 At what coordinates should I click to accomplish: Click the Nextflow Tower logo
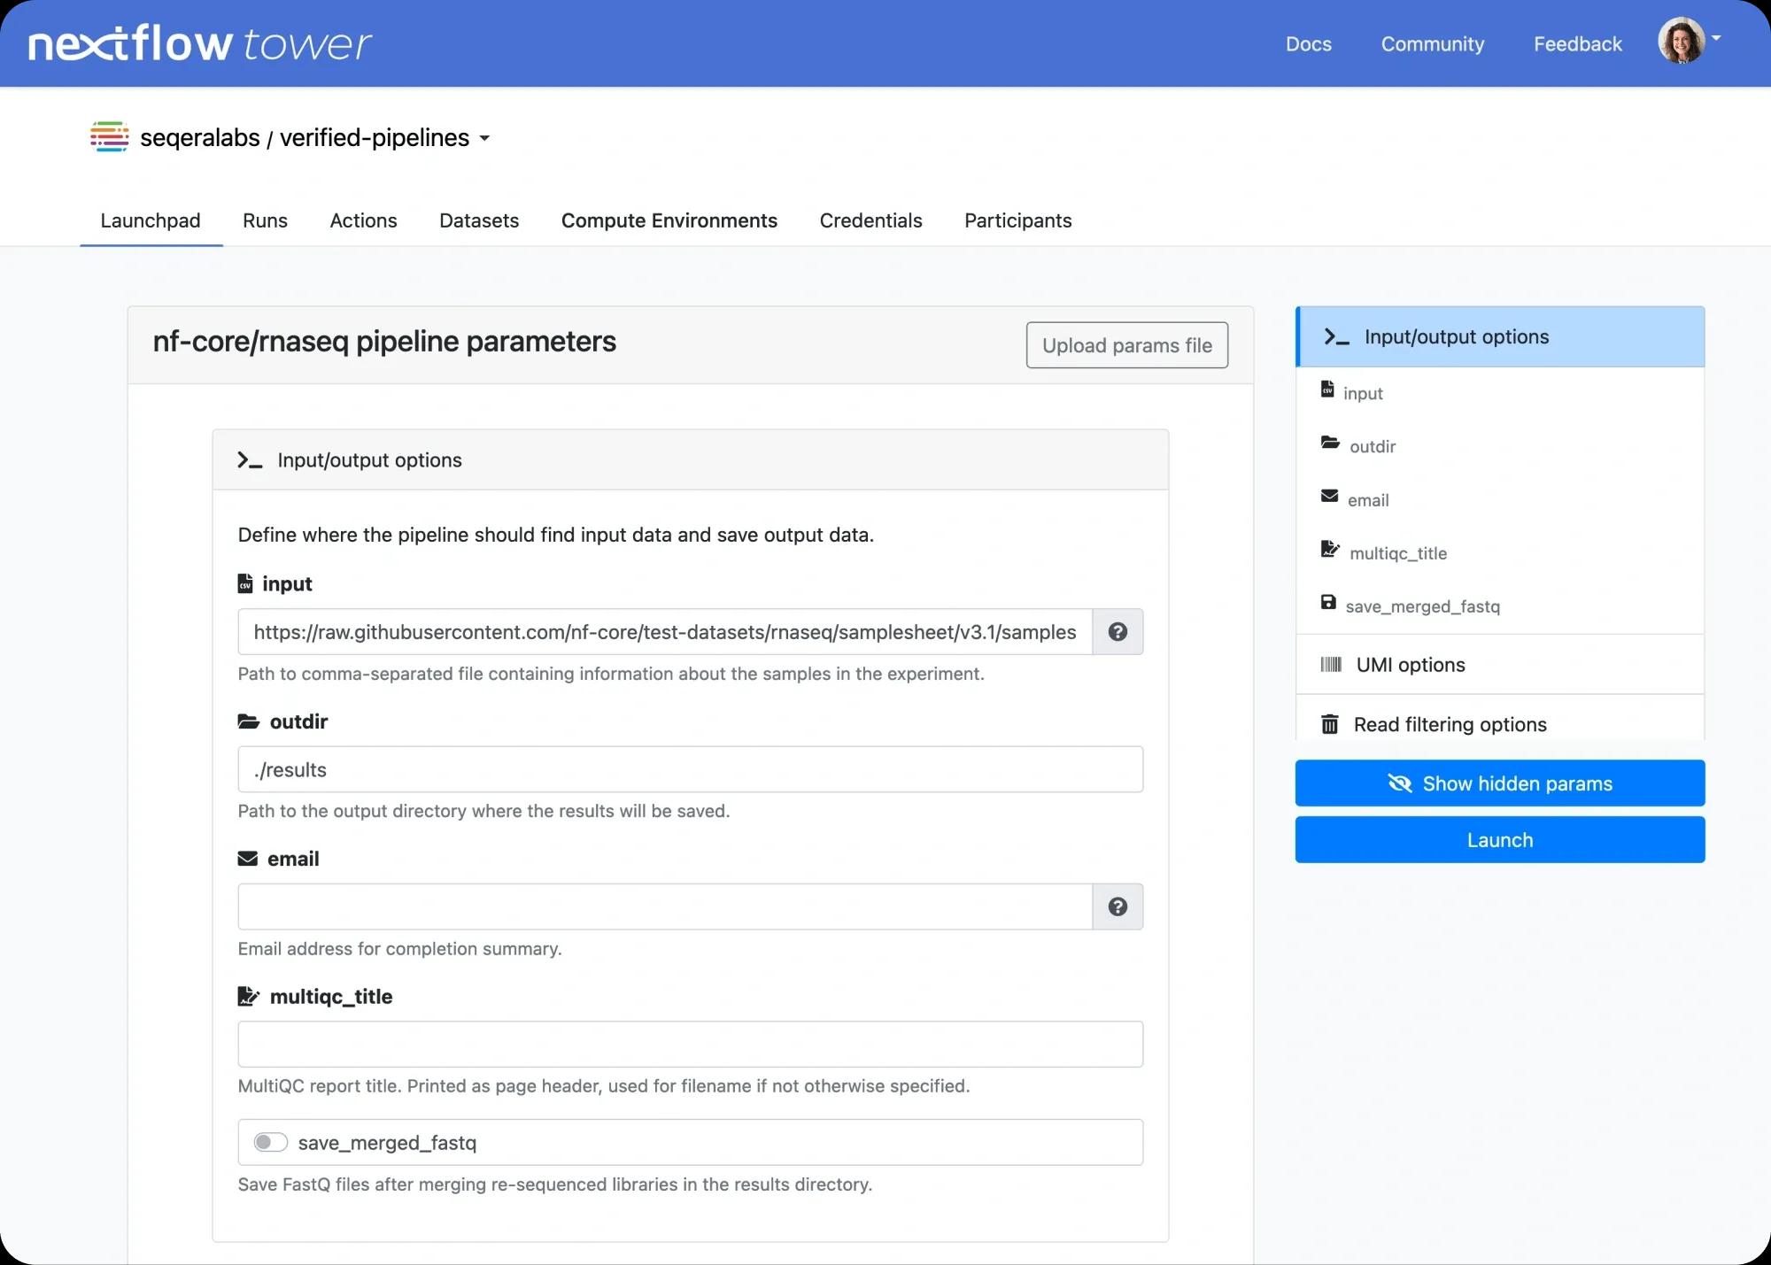[x=199, y=42]
